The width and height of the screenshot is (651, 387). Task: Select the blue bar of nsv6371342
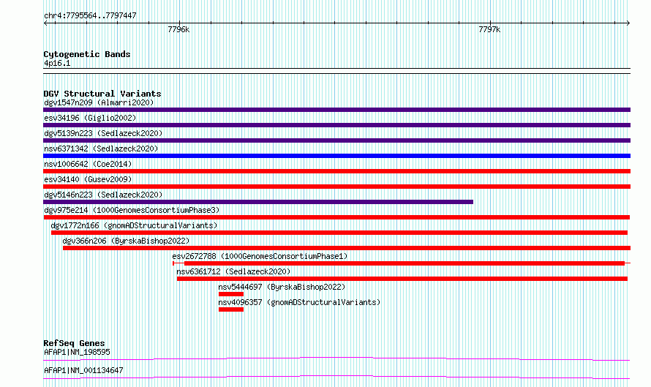coord(336,156)
